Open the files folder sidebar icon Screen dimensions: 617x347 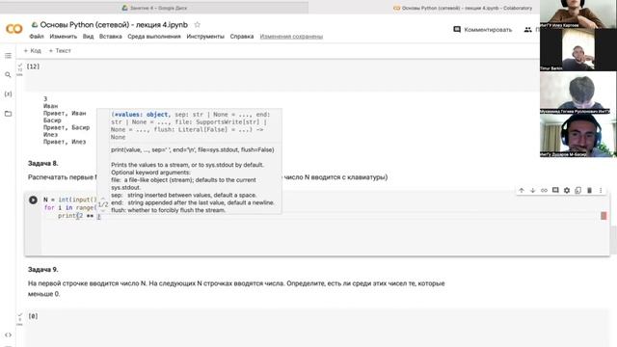[8, 114]
